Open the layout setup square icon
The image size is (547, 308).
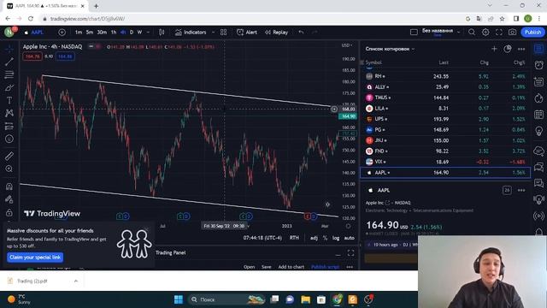tap(414, 33)
